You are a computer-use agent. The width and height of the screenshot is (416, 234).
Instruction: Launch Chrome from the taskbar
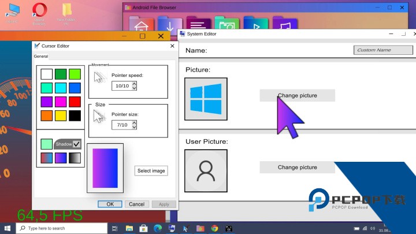point(214,228)
